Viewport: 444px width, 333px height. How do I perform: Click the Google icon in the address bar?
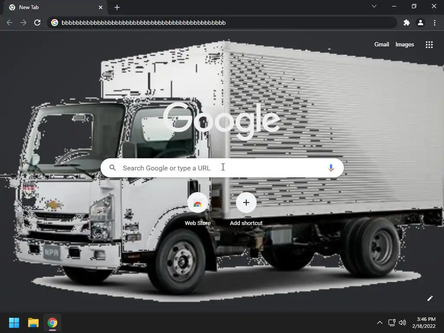tap(55, 23)
